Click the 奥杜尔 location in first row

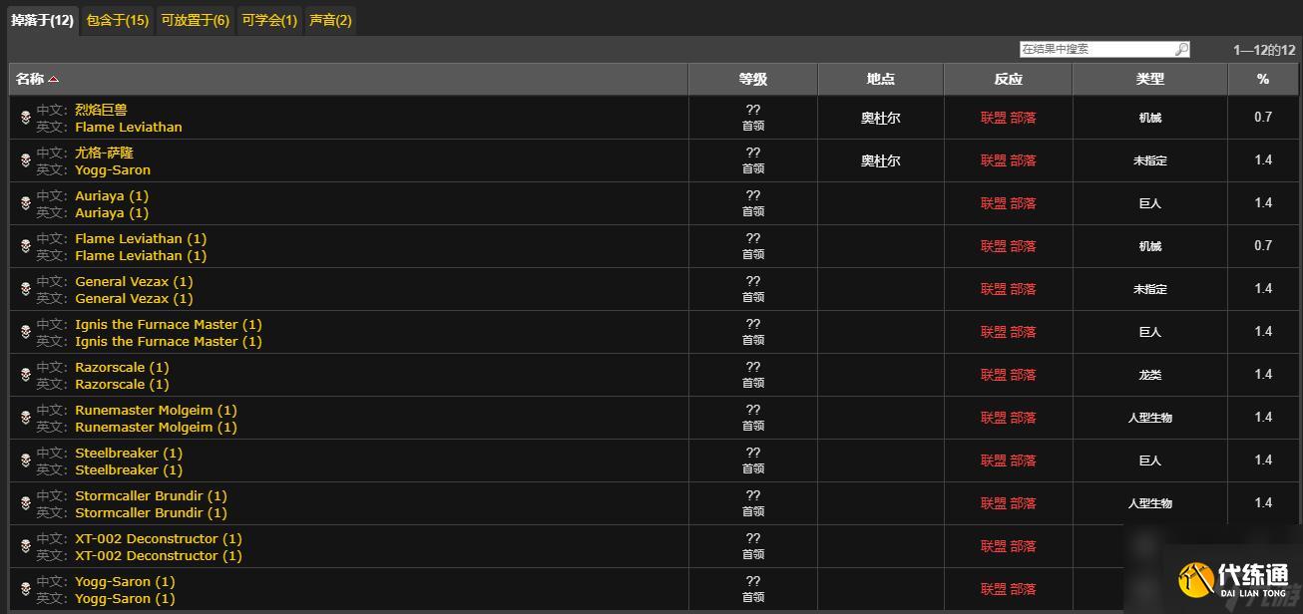click(x=880, y=118)
